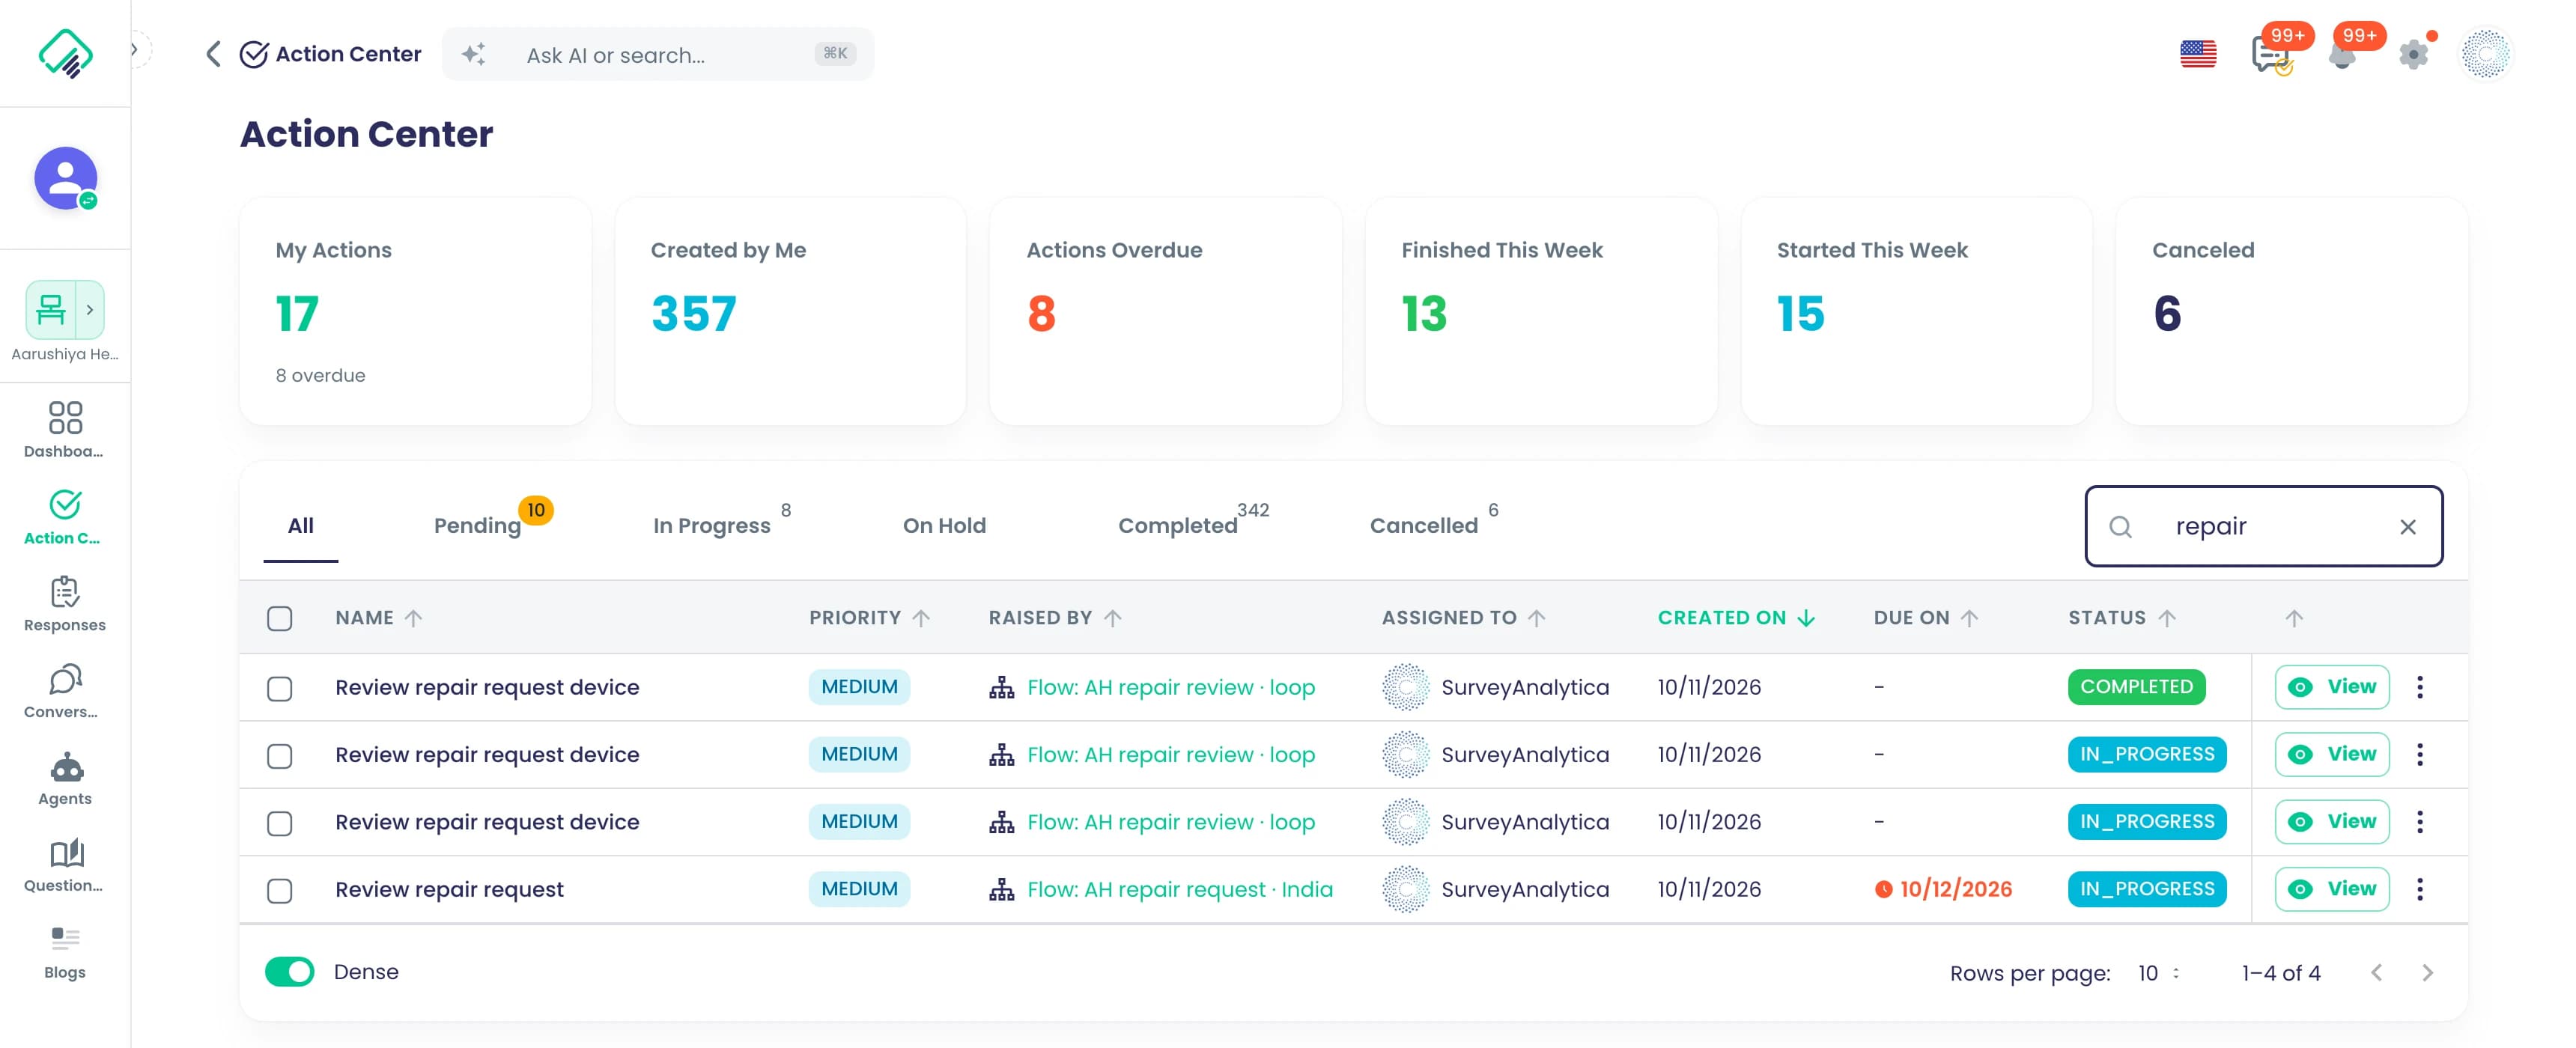This screenshot has width=2576, height=1048.
Task: Open Flow: AH repair request · India link
Action: pyautogui.click(x=1179, y=889)
